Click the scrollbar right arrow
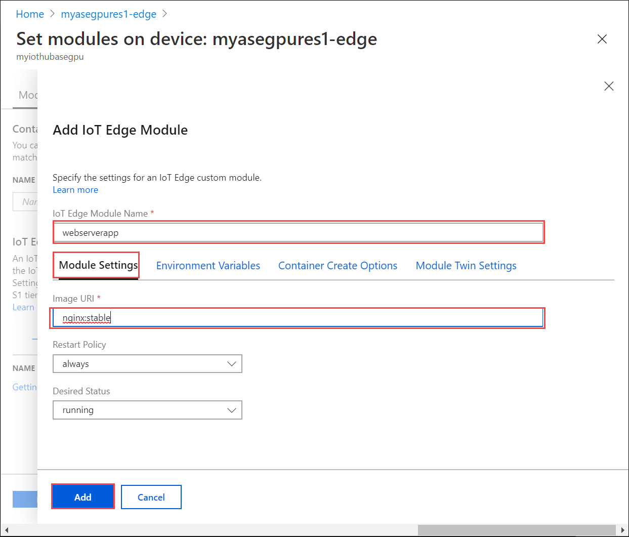 coord(623,529)
